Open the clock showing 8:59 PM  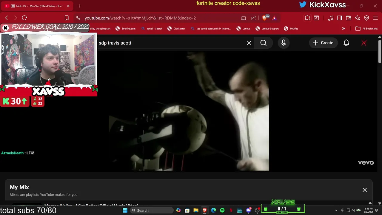369,210
